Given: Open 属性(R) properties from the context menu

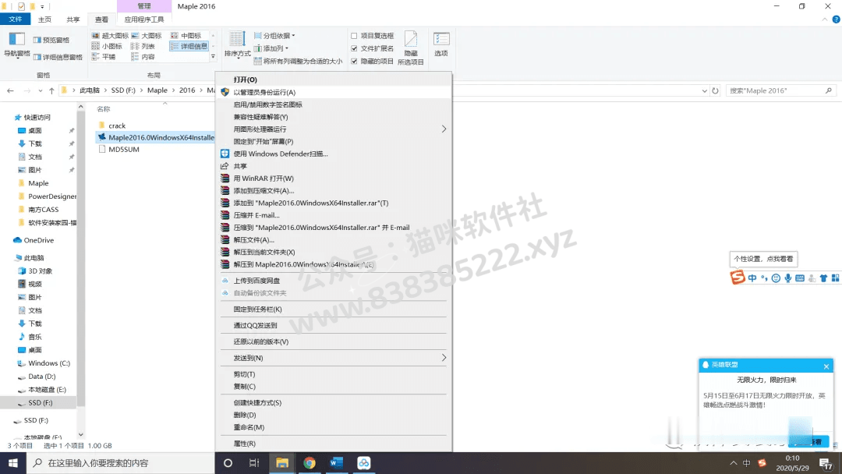Looking at the screenshot, I should pyautogui.click(x=333, y=444).
